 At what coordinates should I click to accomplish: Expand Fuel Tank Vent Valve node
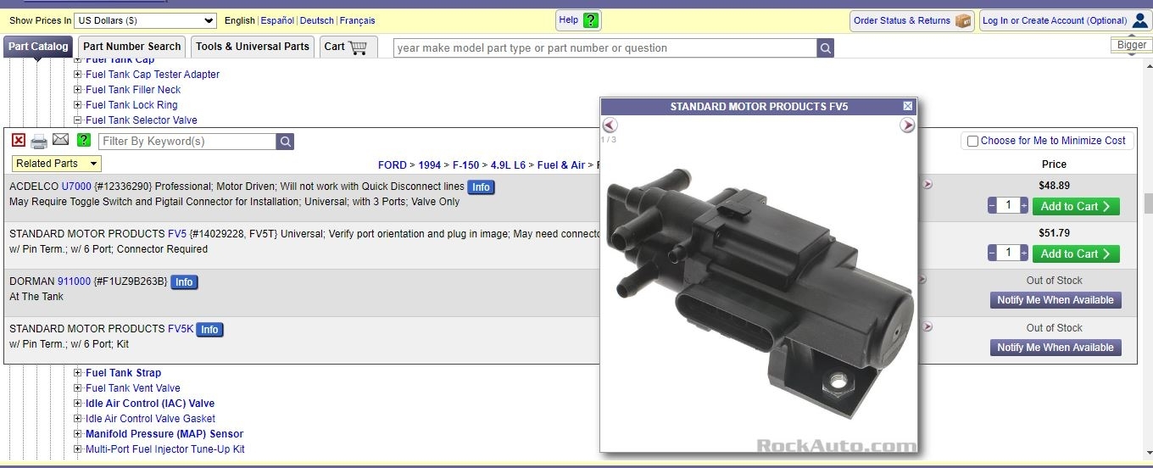[x=78, y=388]
